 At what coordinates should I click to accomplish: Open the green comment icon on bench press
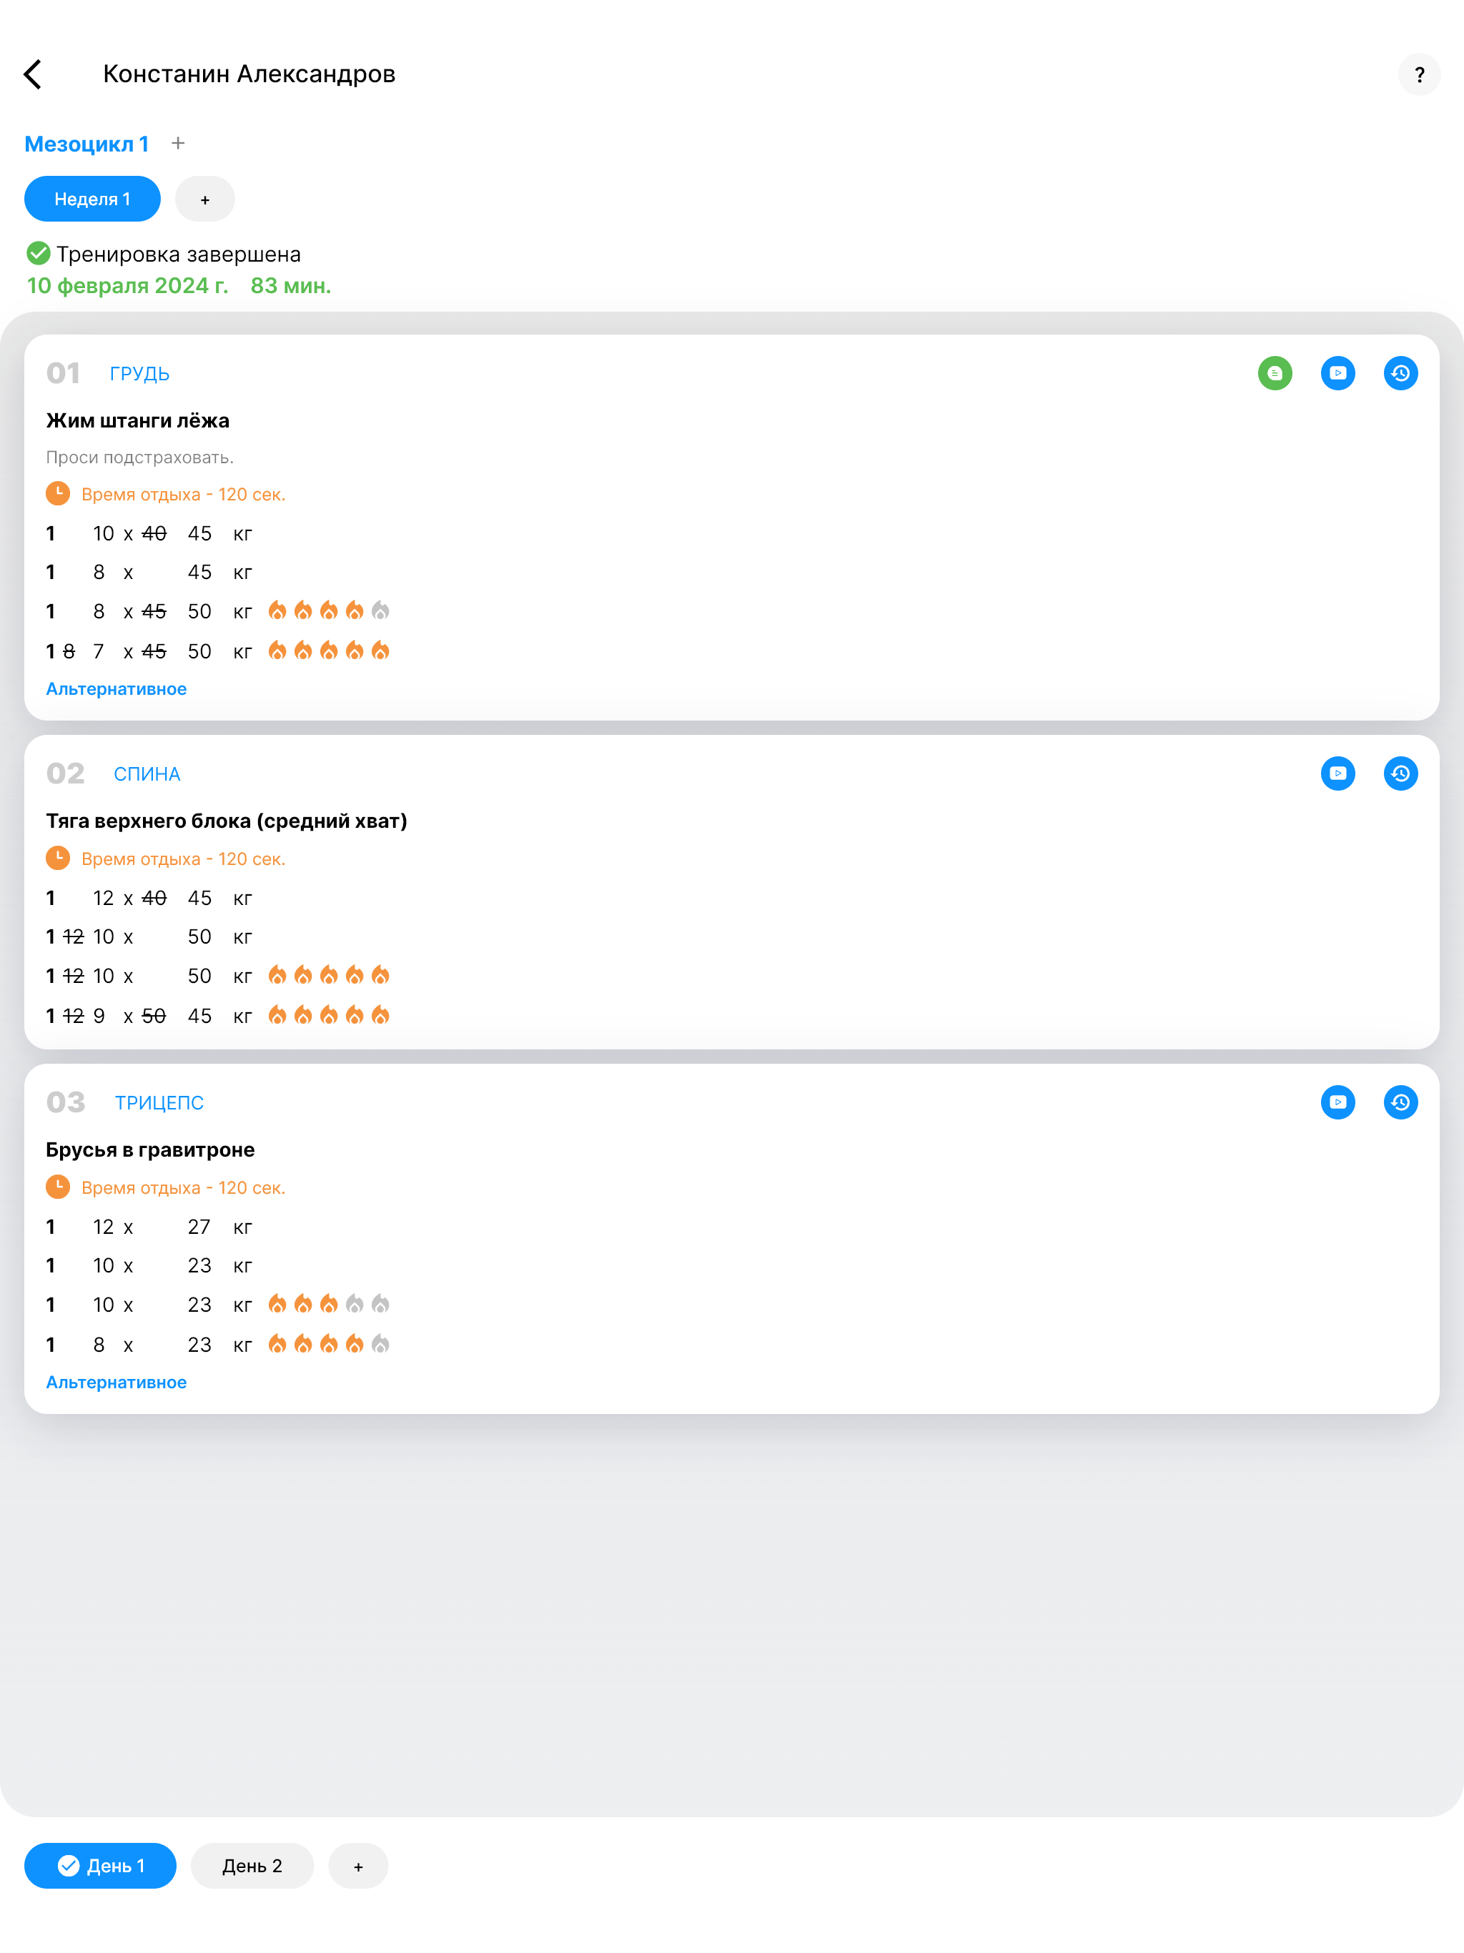pyautogui.click(x=1274, y=372)
